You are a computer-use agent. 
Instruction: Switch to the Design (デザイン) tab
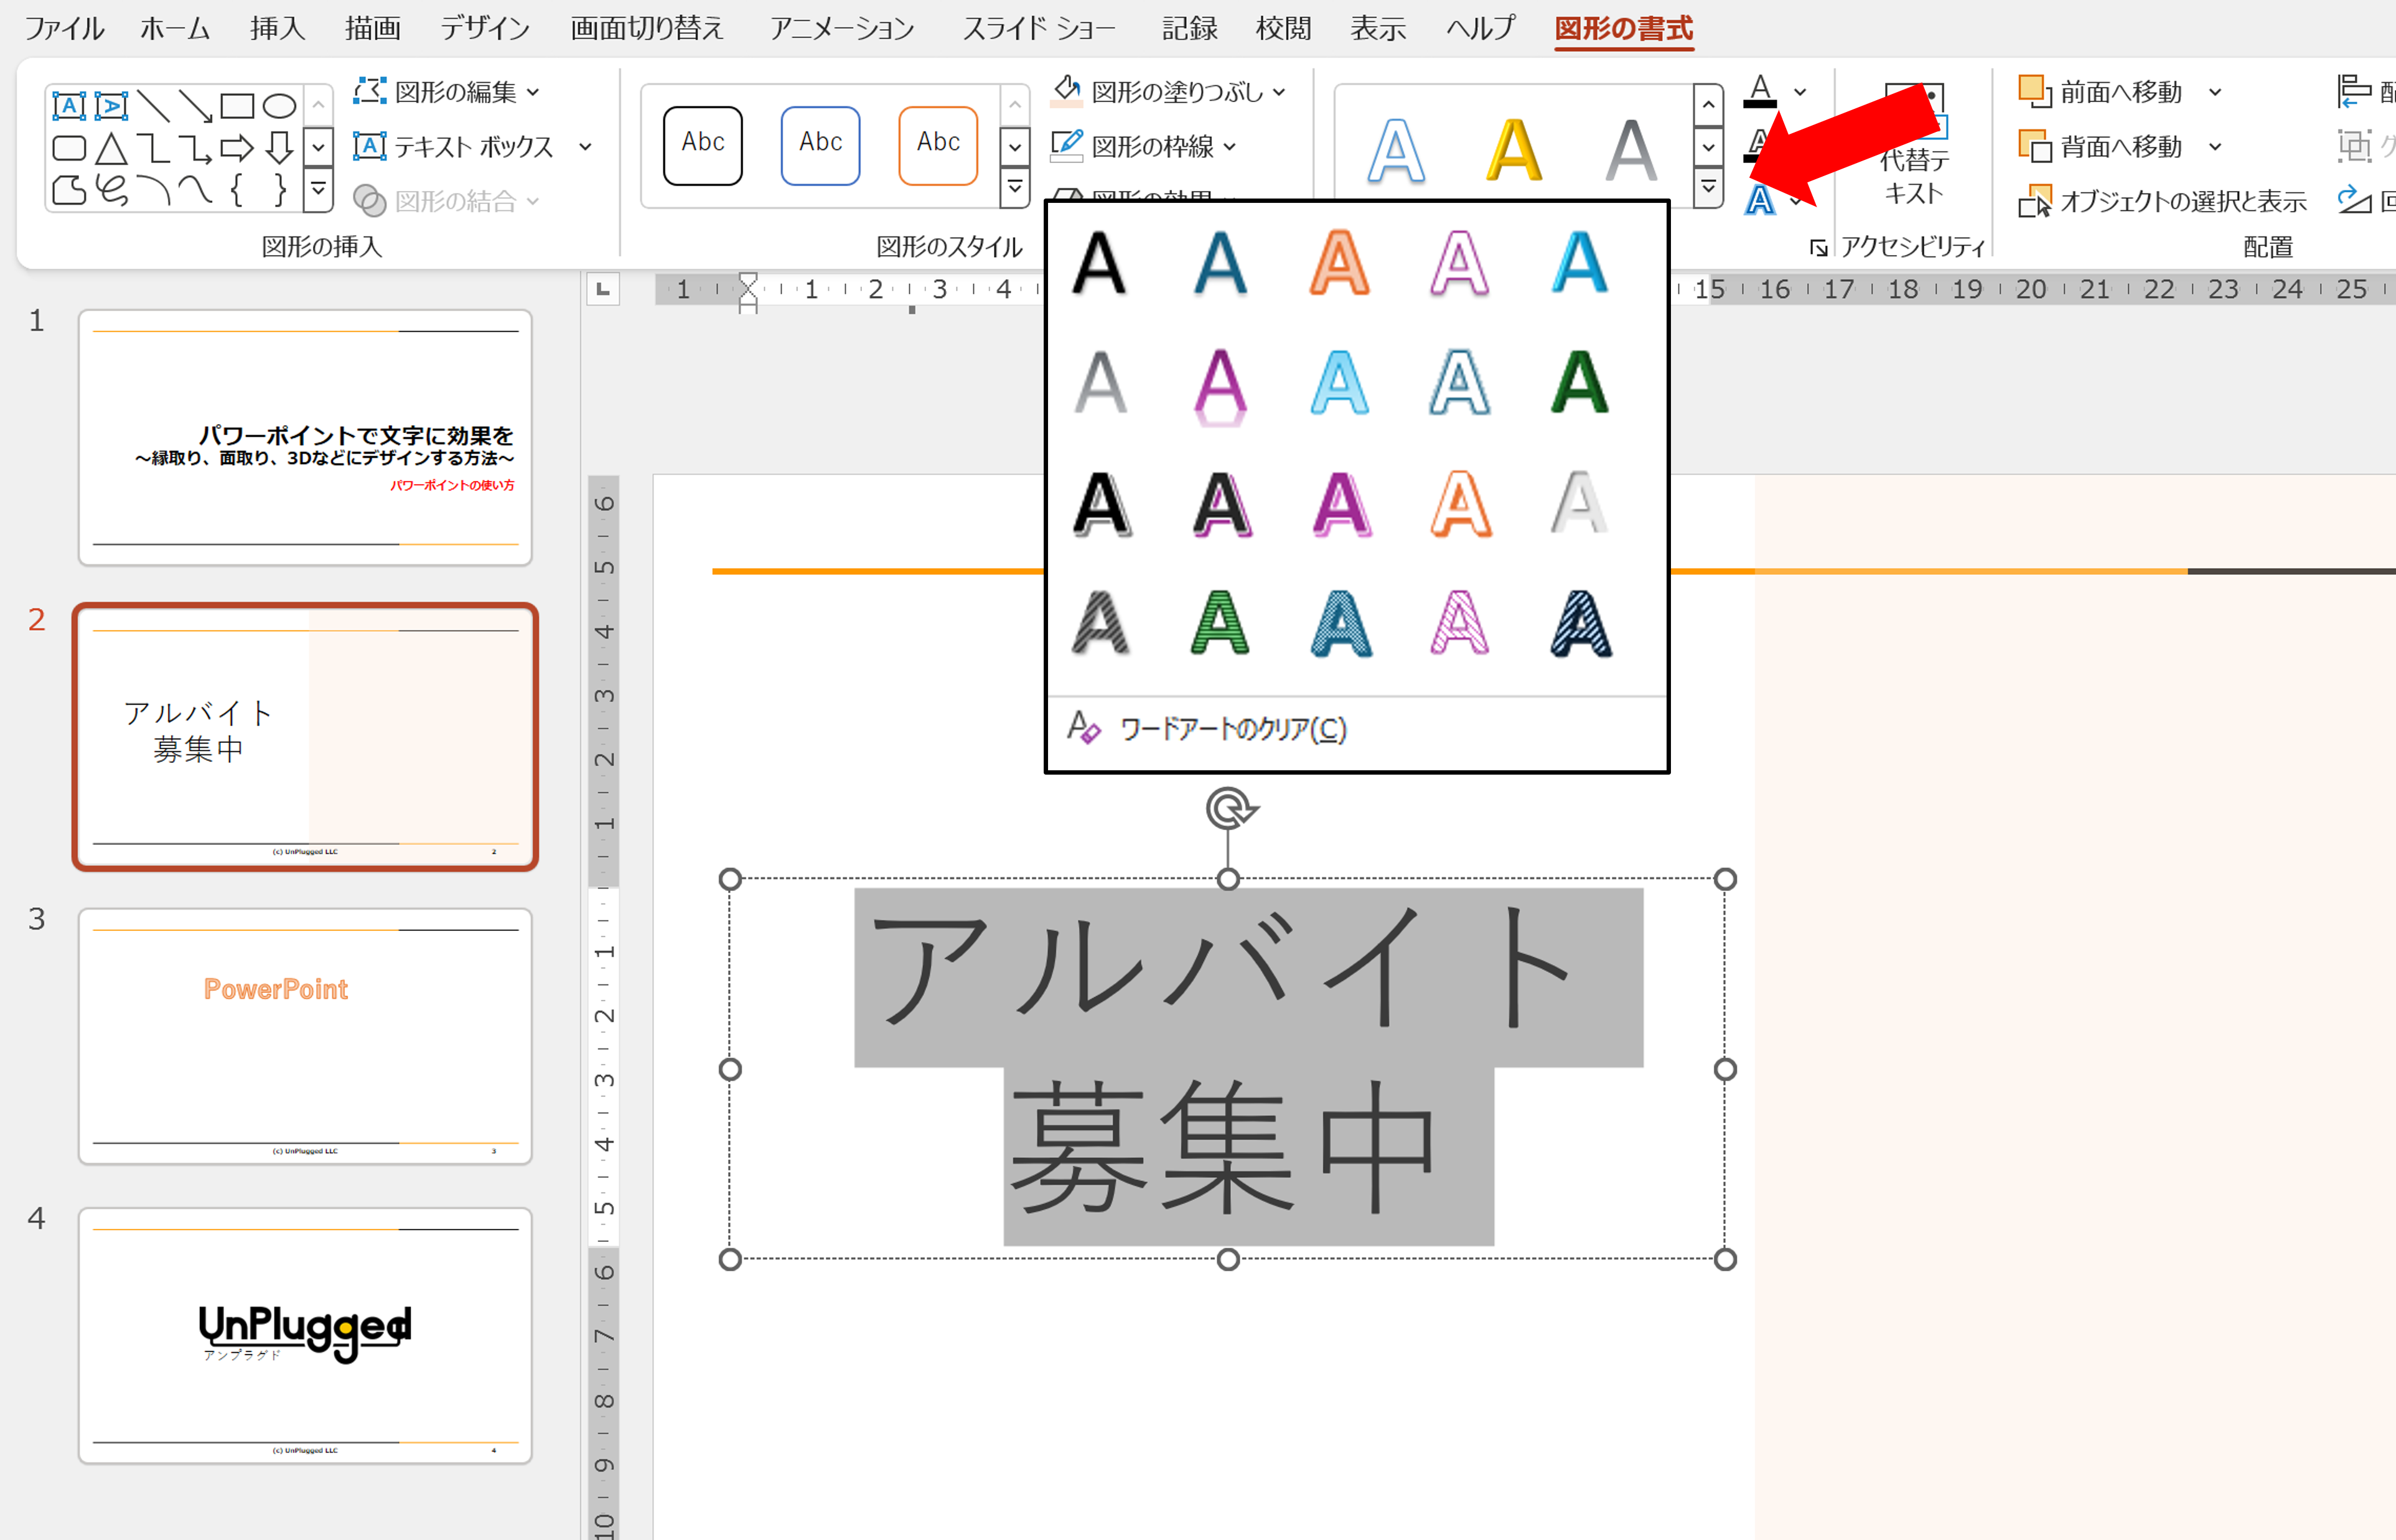click(485, 28)
